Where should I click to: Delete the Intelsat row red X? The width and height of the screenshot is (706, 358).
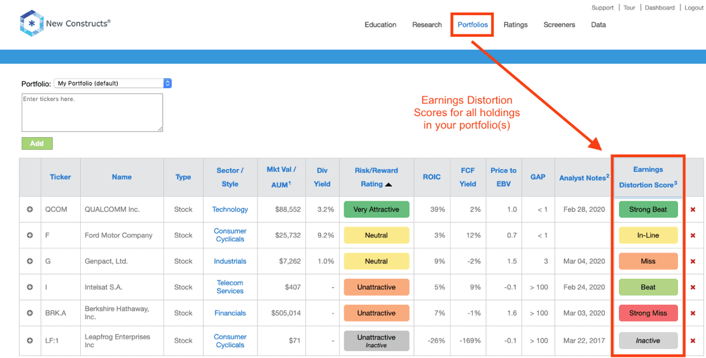pyautogui.click(x=693, y=287)
